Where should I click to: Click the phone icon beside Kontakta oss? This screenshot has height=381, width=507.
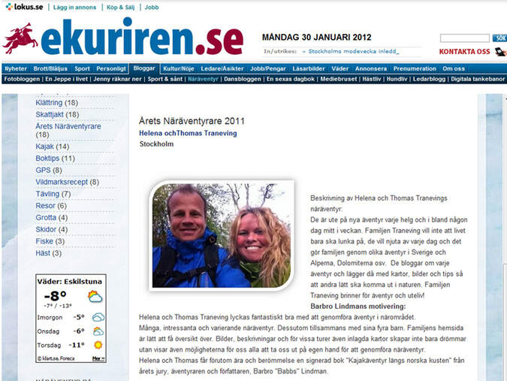(x=500, y=51)
